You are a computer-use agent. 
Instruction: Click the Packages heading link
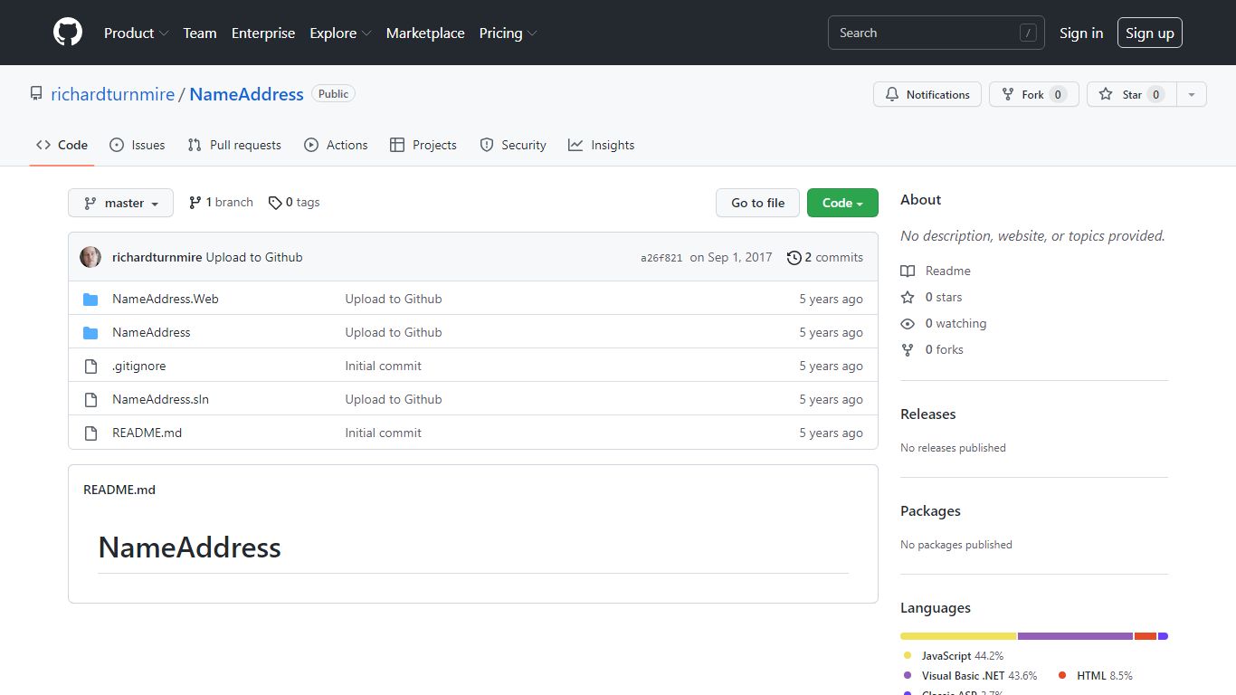point(930,510)
